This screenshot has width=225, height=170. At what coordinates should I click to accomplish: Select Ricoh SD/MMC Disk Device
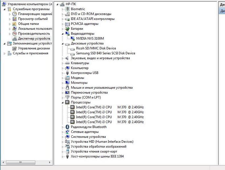click(96, 48)
